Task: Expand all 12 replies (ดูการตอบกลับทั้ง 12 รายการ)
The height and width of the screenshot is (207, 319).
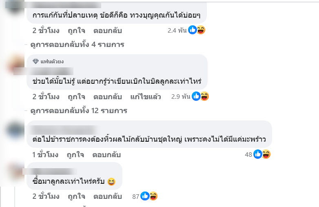Action: coord(79,110)
